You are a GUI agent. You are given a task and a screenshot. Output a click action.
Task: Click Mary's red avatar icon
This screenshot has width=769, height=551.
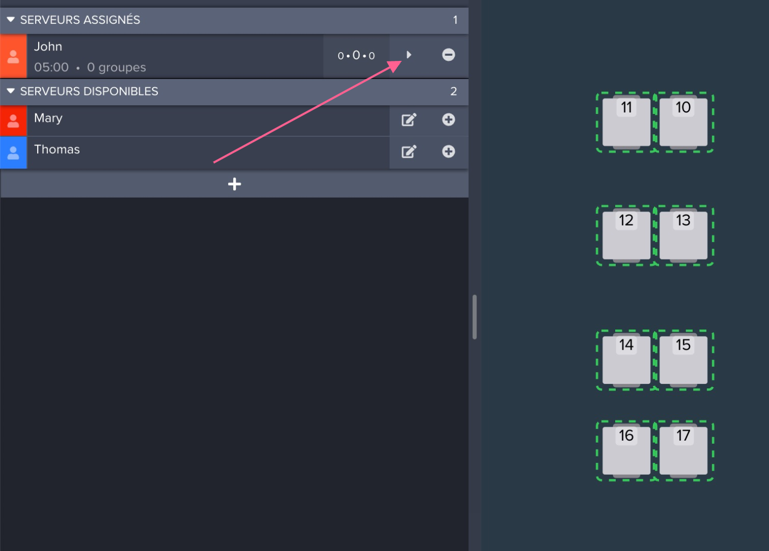click(13, 121)
